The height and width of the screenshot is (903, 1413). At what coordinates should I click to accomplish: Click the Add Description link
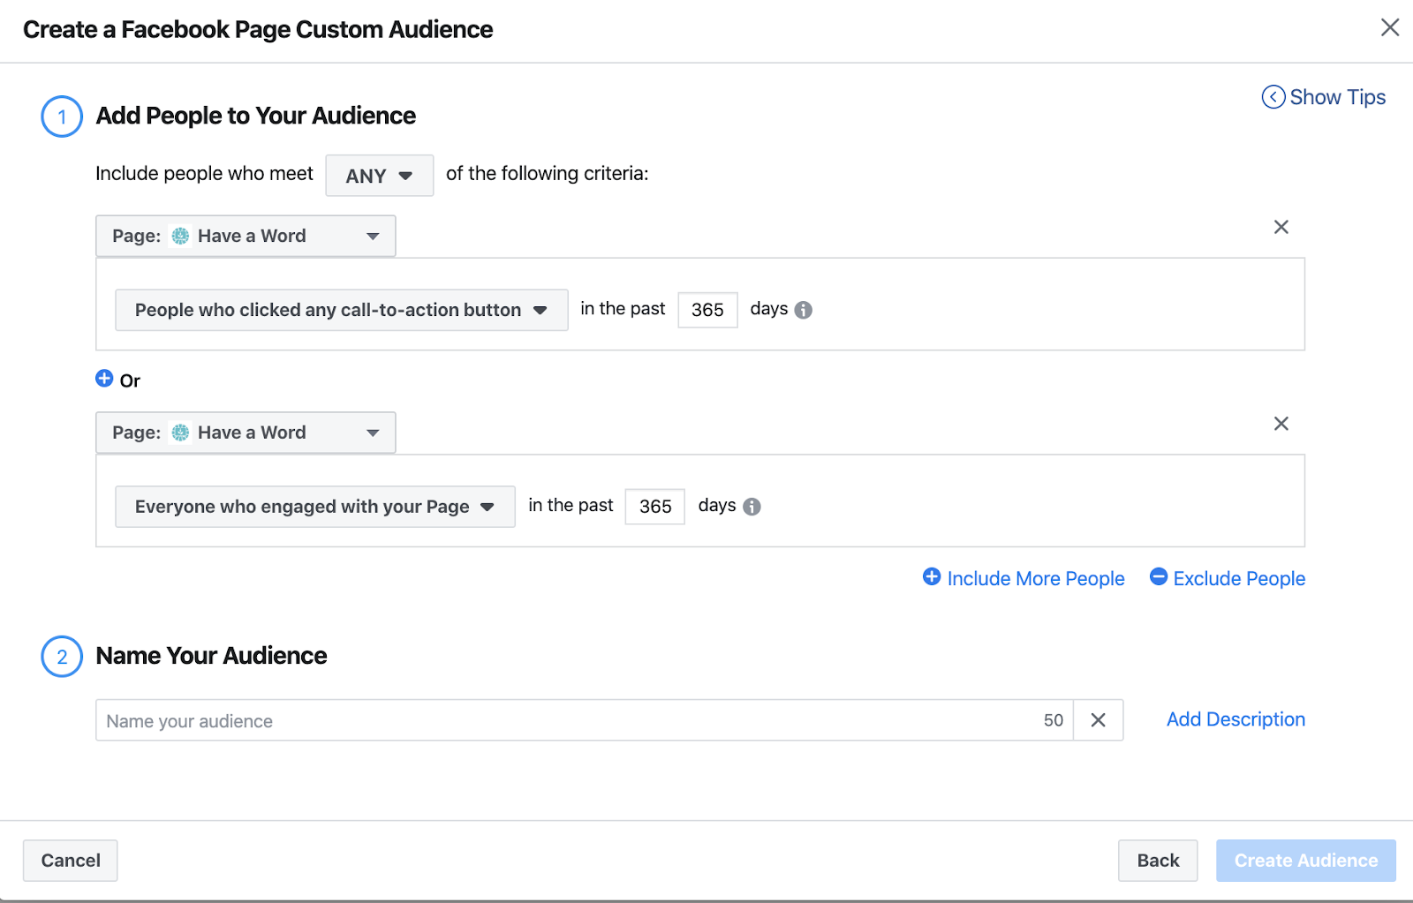pos(1235,719)
